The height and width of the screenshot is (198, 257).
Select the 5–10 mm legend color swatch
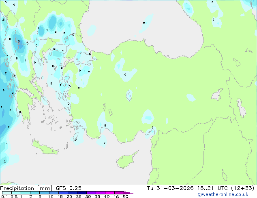coord(44,193)
